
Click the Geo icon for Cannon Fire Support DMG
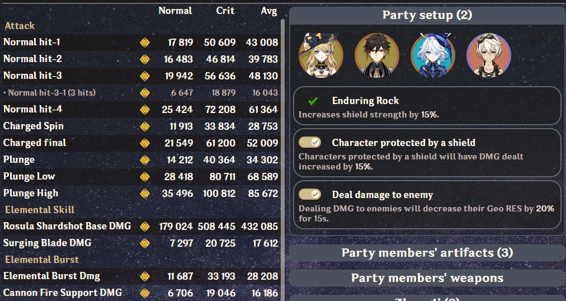144,293
